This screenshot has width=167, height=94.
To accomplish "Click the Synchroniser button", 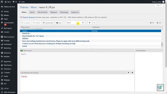I will 48,23.
